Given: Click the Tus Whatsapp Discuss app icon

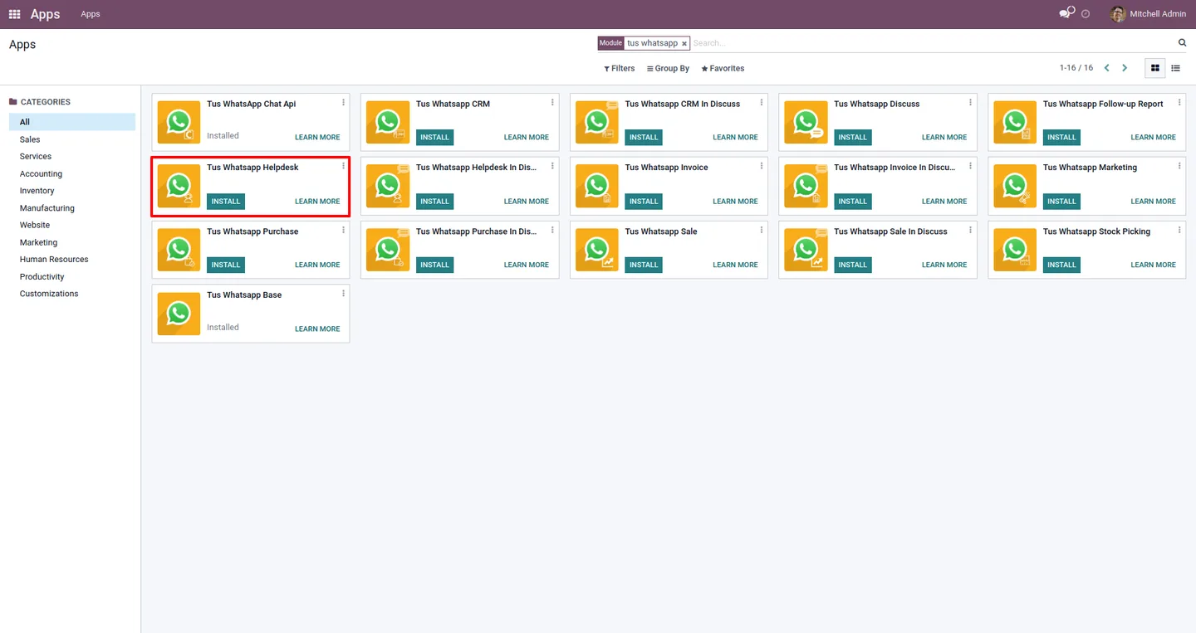Looking at the screenshot, I should (x=806, y=122).
